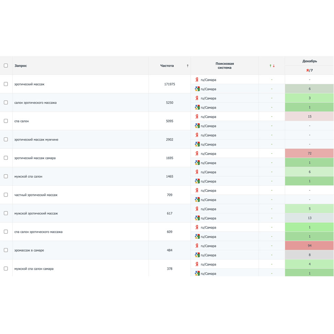Click the Yandex icon in the 171975 frequency row

point(197,80)
